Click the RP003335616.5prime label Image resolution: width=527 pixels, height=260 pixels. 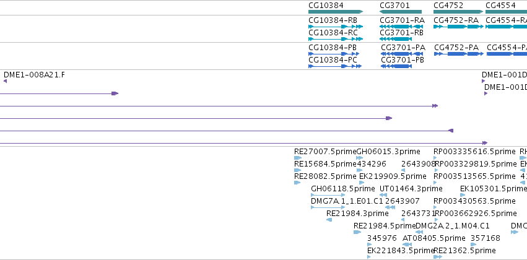[474, 152]
